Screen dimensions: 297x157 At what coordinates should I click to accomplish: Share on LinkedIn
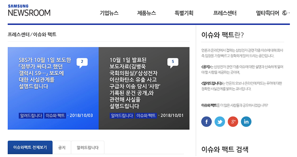pos(246,121)
